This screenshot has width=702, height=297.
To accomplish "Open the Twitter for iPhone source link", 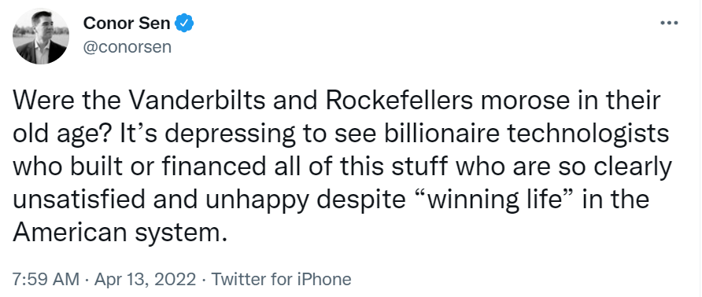I will click(x=281, y=280).
